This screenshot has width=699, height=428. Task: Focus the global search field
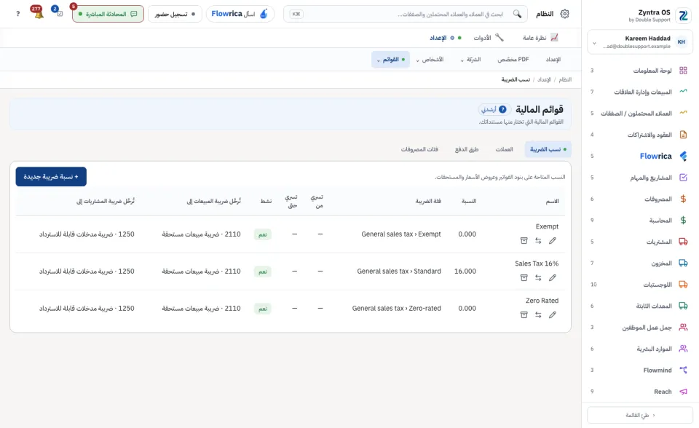406,14
